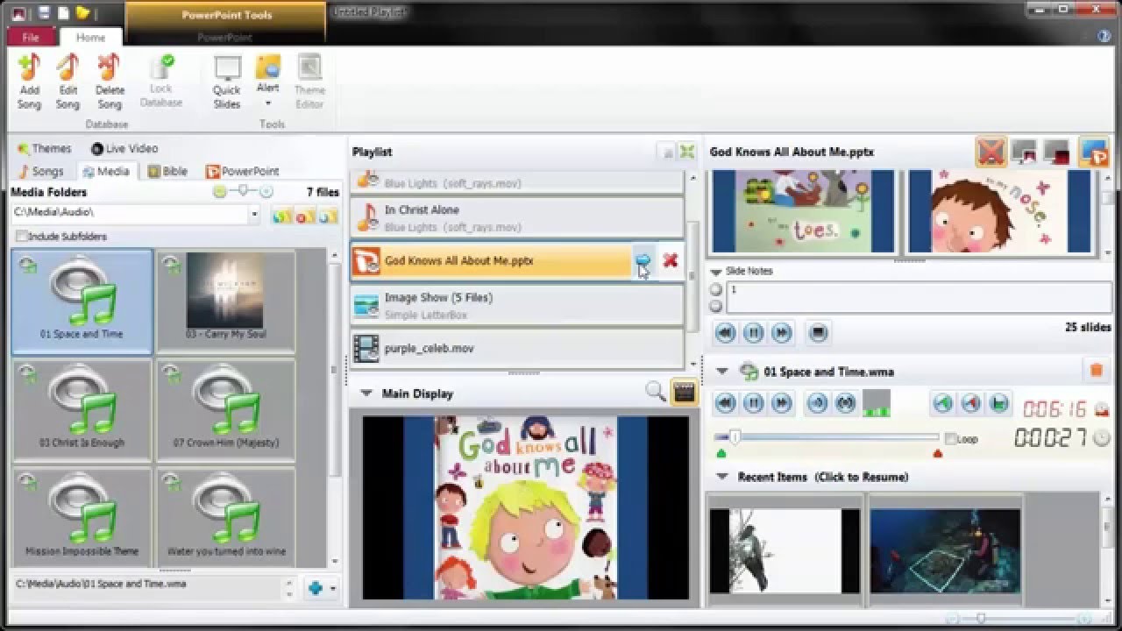Click the Main Display magnifier icon
Image resolution: width=1122 pixels, height=631 pixels.
click(x=656, y=393)
